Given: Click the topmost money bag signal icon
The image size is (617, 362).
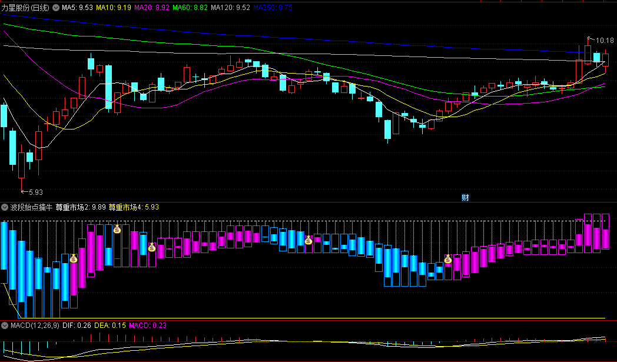Looking at the screenshot, I should pyautogui.click(x=117, y=228).
